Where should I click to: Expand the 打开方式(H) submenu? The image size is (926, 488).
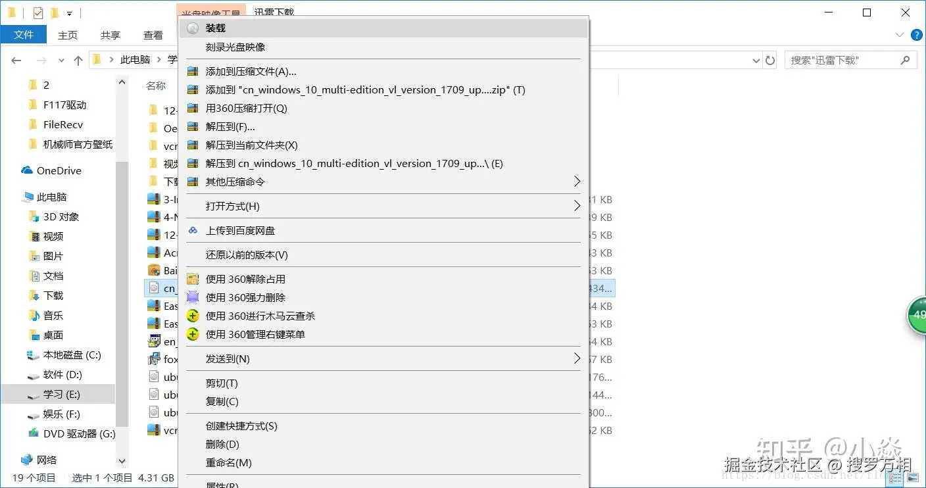384,207
